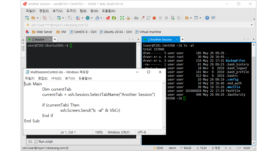Image resolution: width=277 pixels, height=151 pixels.
Task: Click the compose bar hamburger menu icon
Action: (30, 142)
